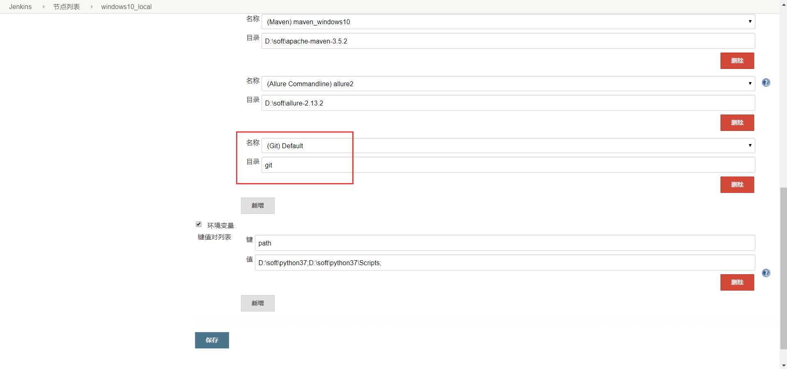Add new tool location with 新增
787x369 pixels.
[258, 206]
